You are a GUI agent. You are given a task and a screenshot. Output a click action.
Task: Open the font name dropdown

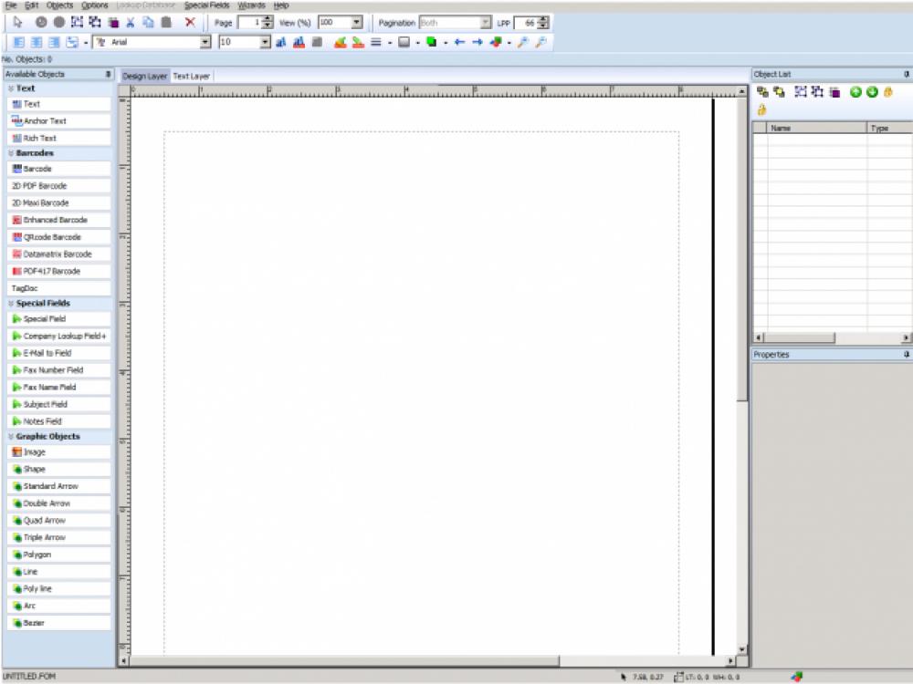[205, 41]
